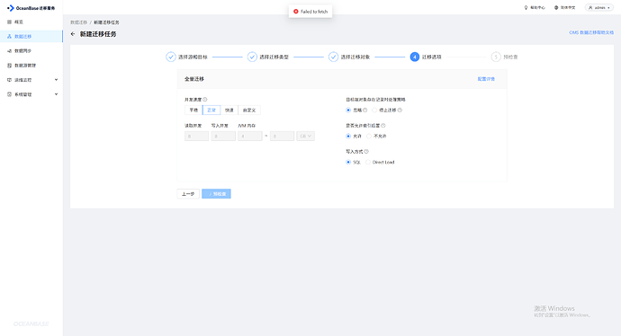Select the SQL write method
The width and height of the screenshot is (621, 336).
pyautogui.click(x=348, y=162)
